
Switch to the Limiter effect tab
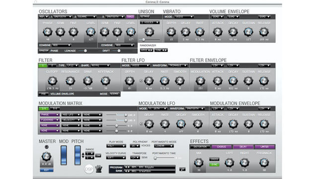pos(264,147)
